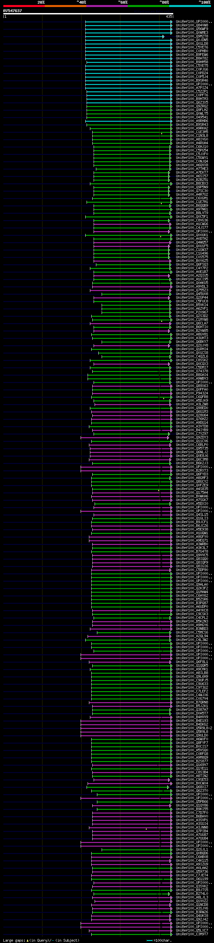Click the text UniRef100_Q7PIB4
This screenshot has height=943, width=214.
tap(192, 831)
